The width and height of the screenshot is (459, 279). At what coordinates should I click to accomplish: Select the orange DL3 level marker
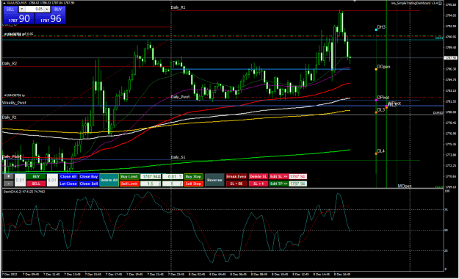376,112
